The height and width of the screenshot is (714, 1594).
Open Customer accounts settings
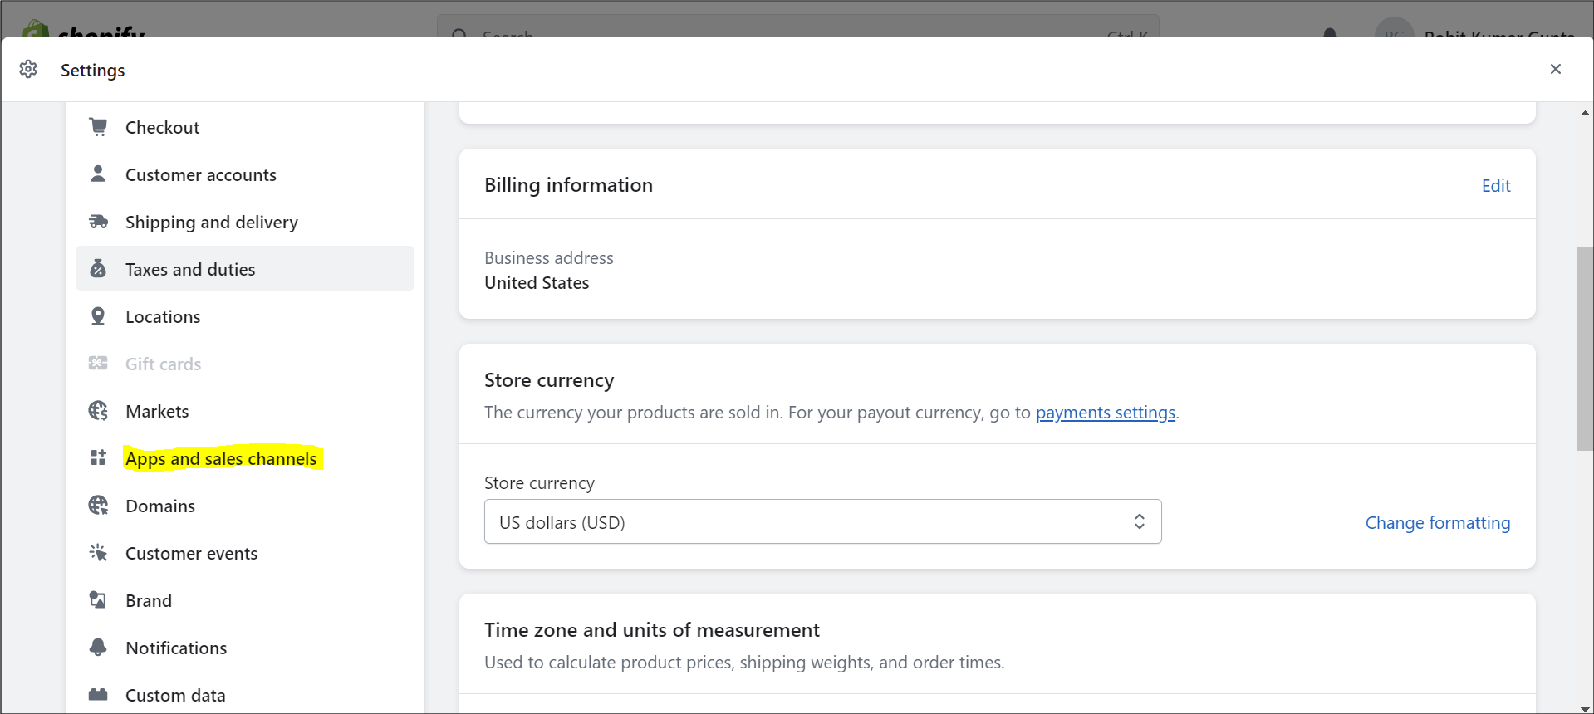point(245,174)
